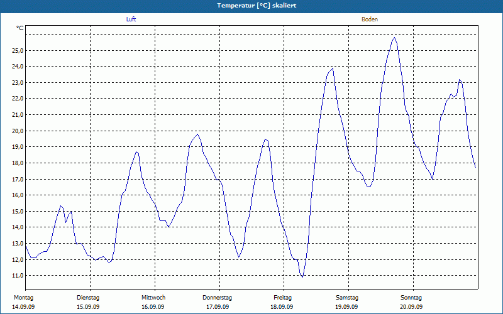Click the Freitag day label

(x=282, y=298)
